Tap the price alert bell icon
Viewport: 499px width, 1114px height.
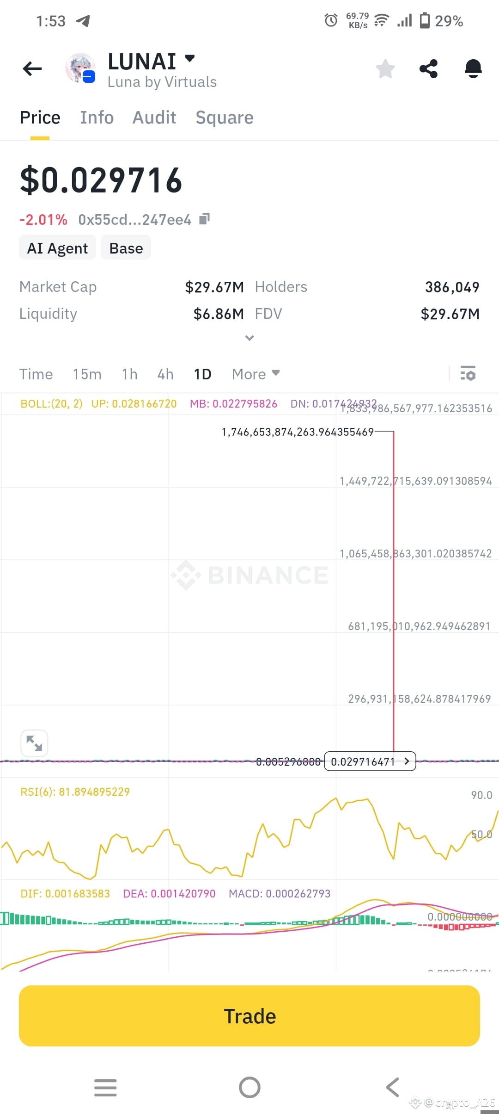tap(473, 69)
